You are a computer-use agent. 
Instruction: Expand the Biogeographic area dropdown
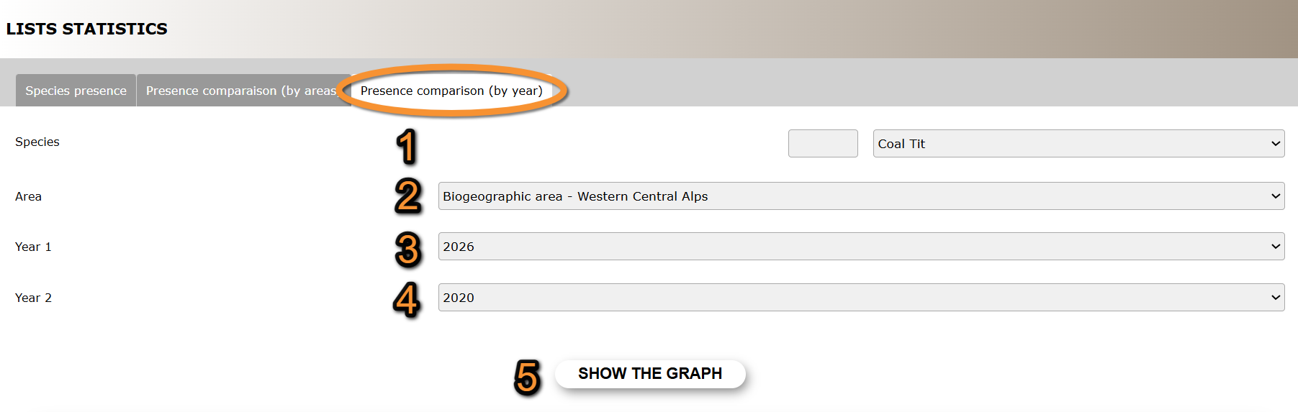(860, 196)
